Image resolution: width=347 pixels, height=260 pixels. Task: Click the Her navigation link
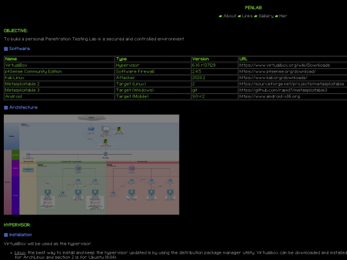(x=283, y=16)
